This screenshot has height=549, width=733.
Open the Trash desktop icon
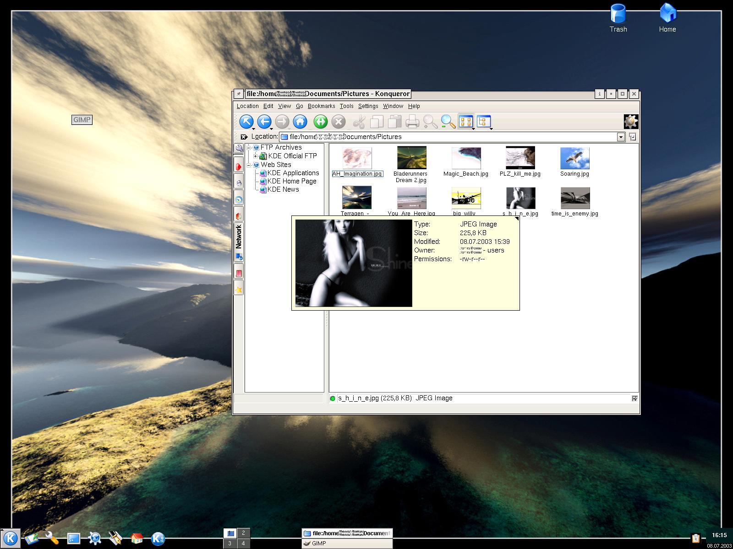point(618,17)
